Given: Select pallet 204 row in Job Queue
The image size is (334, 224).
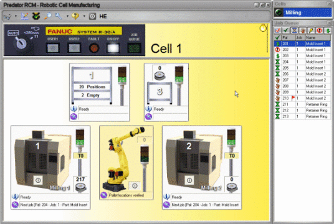Looking at the screenshot, I should (302, 62).
